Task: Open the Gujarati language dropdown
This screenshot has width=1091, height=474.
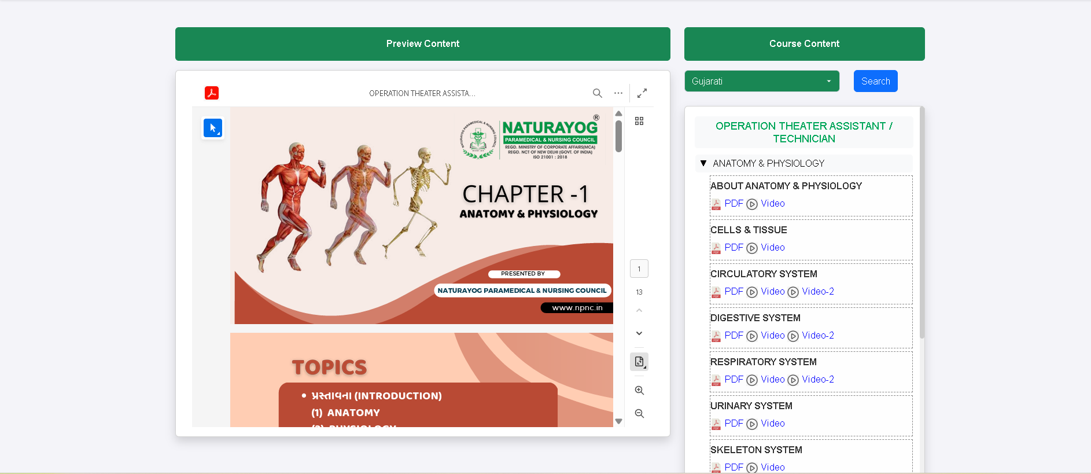Action: (762, 81)
